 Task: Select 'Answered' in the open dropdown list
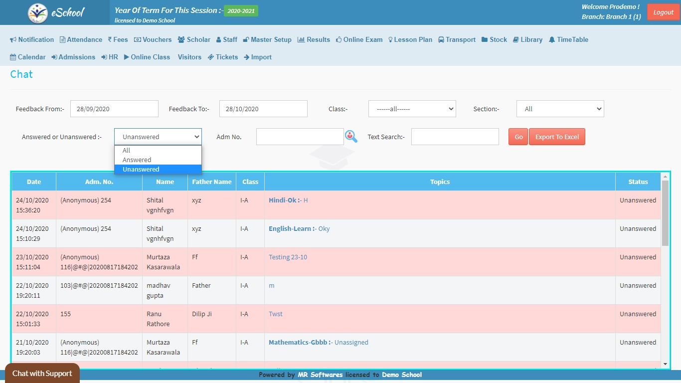pyautogui.click(x=137, y=160)
